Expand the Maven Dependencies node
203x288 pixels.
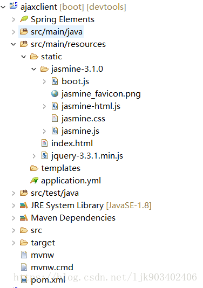point(13,218)
